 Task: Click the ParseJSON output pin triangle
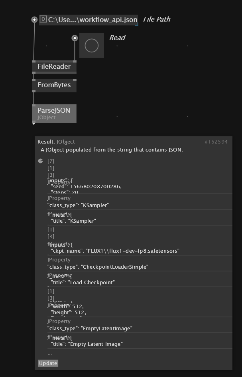34,124
